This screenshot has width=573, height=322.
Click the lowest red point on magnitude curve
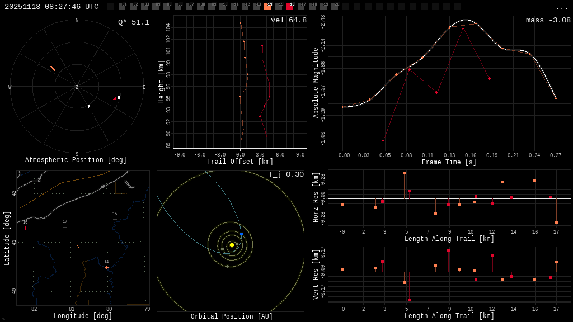pos(383,140)
